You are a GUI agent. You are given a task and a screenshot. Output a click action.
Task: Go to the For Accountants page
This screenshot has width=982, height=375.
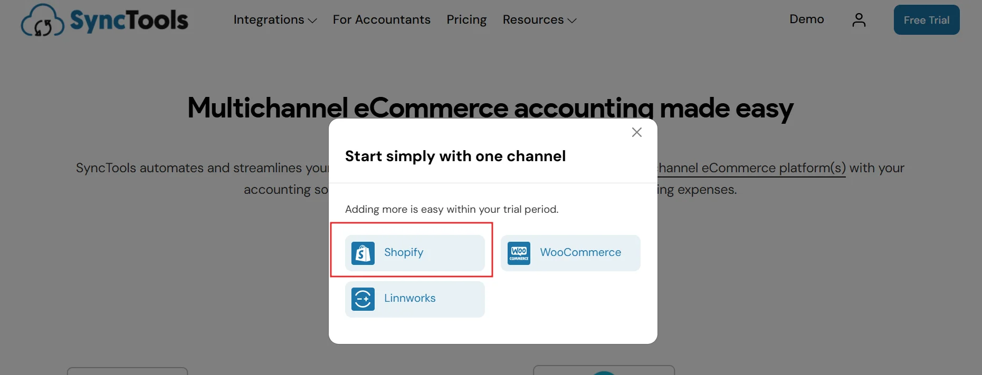pyautogui.click(x=382, y=20)
